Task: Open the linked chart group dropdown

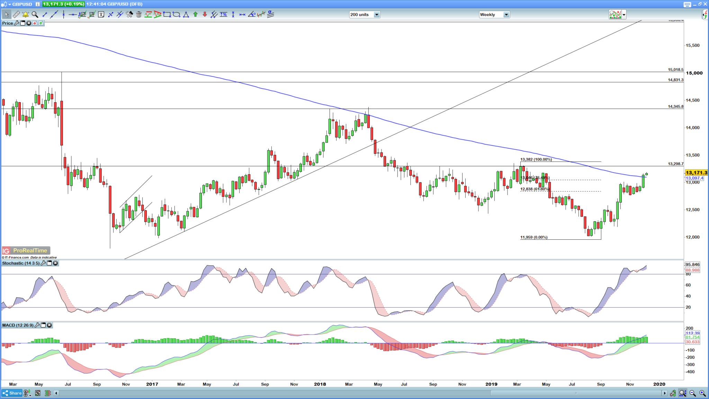Action: pyautogui.click(x=27, y=393)
